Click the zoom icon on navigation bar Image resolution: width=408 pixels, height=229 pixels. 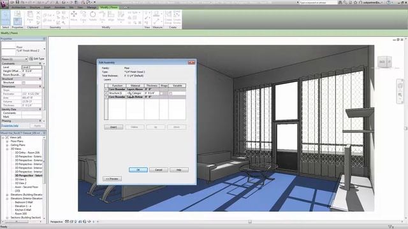point(400,95)
